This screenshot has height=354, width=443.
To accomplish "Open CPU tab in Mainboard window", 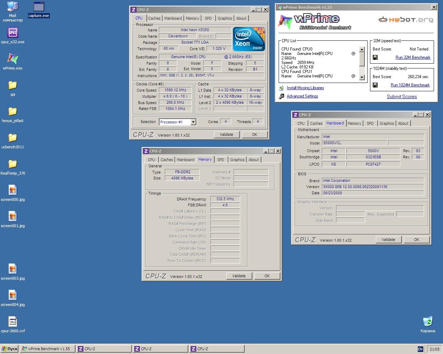I will tap(301, 123).
